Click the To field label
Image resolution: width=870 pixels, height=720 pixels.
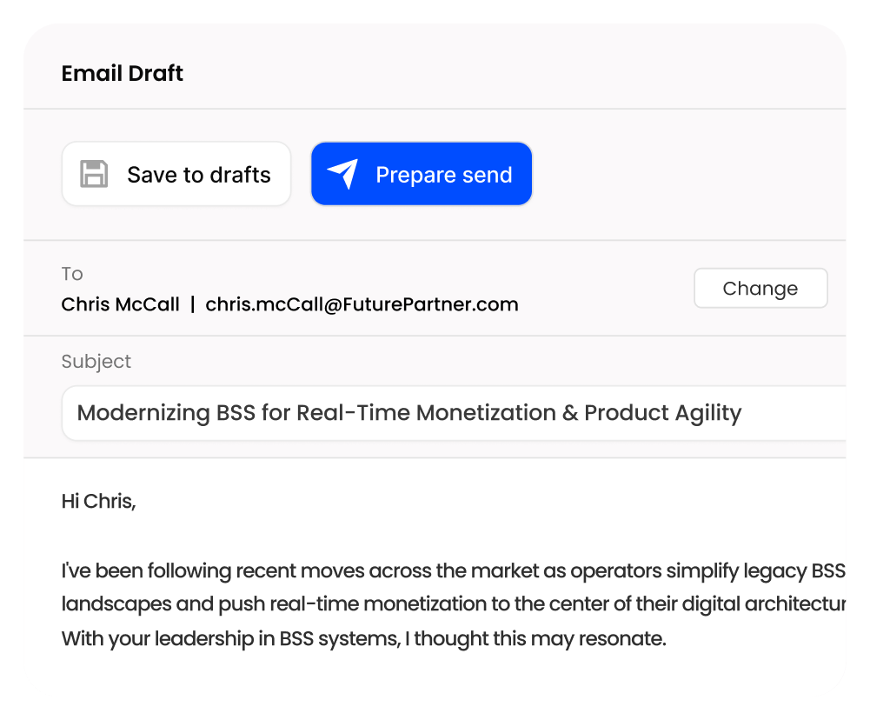click(72, 273)
